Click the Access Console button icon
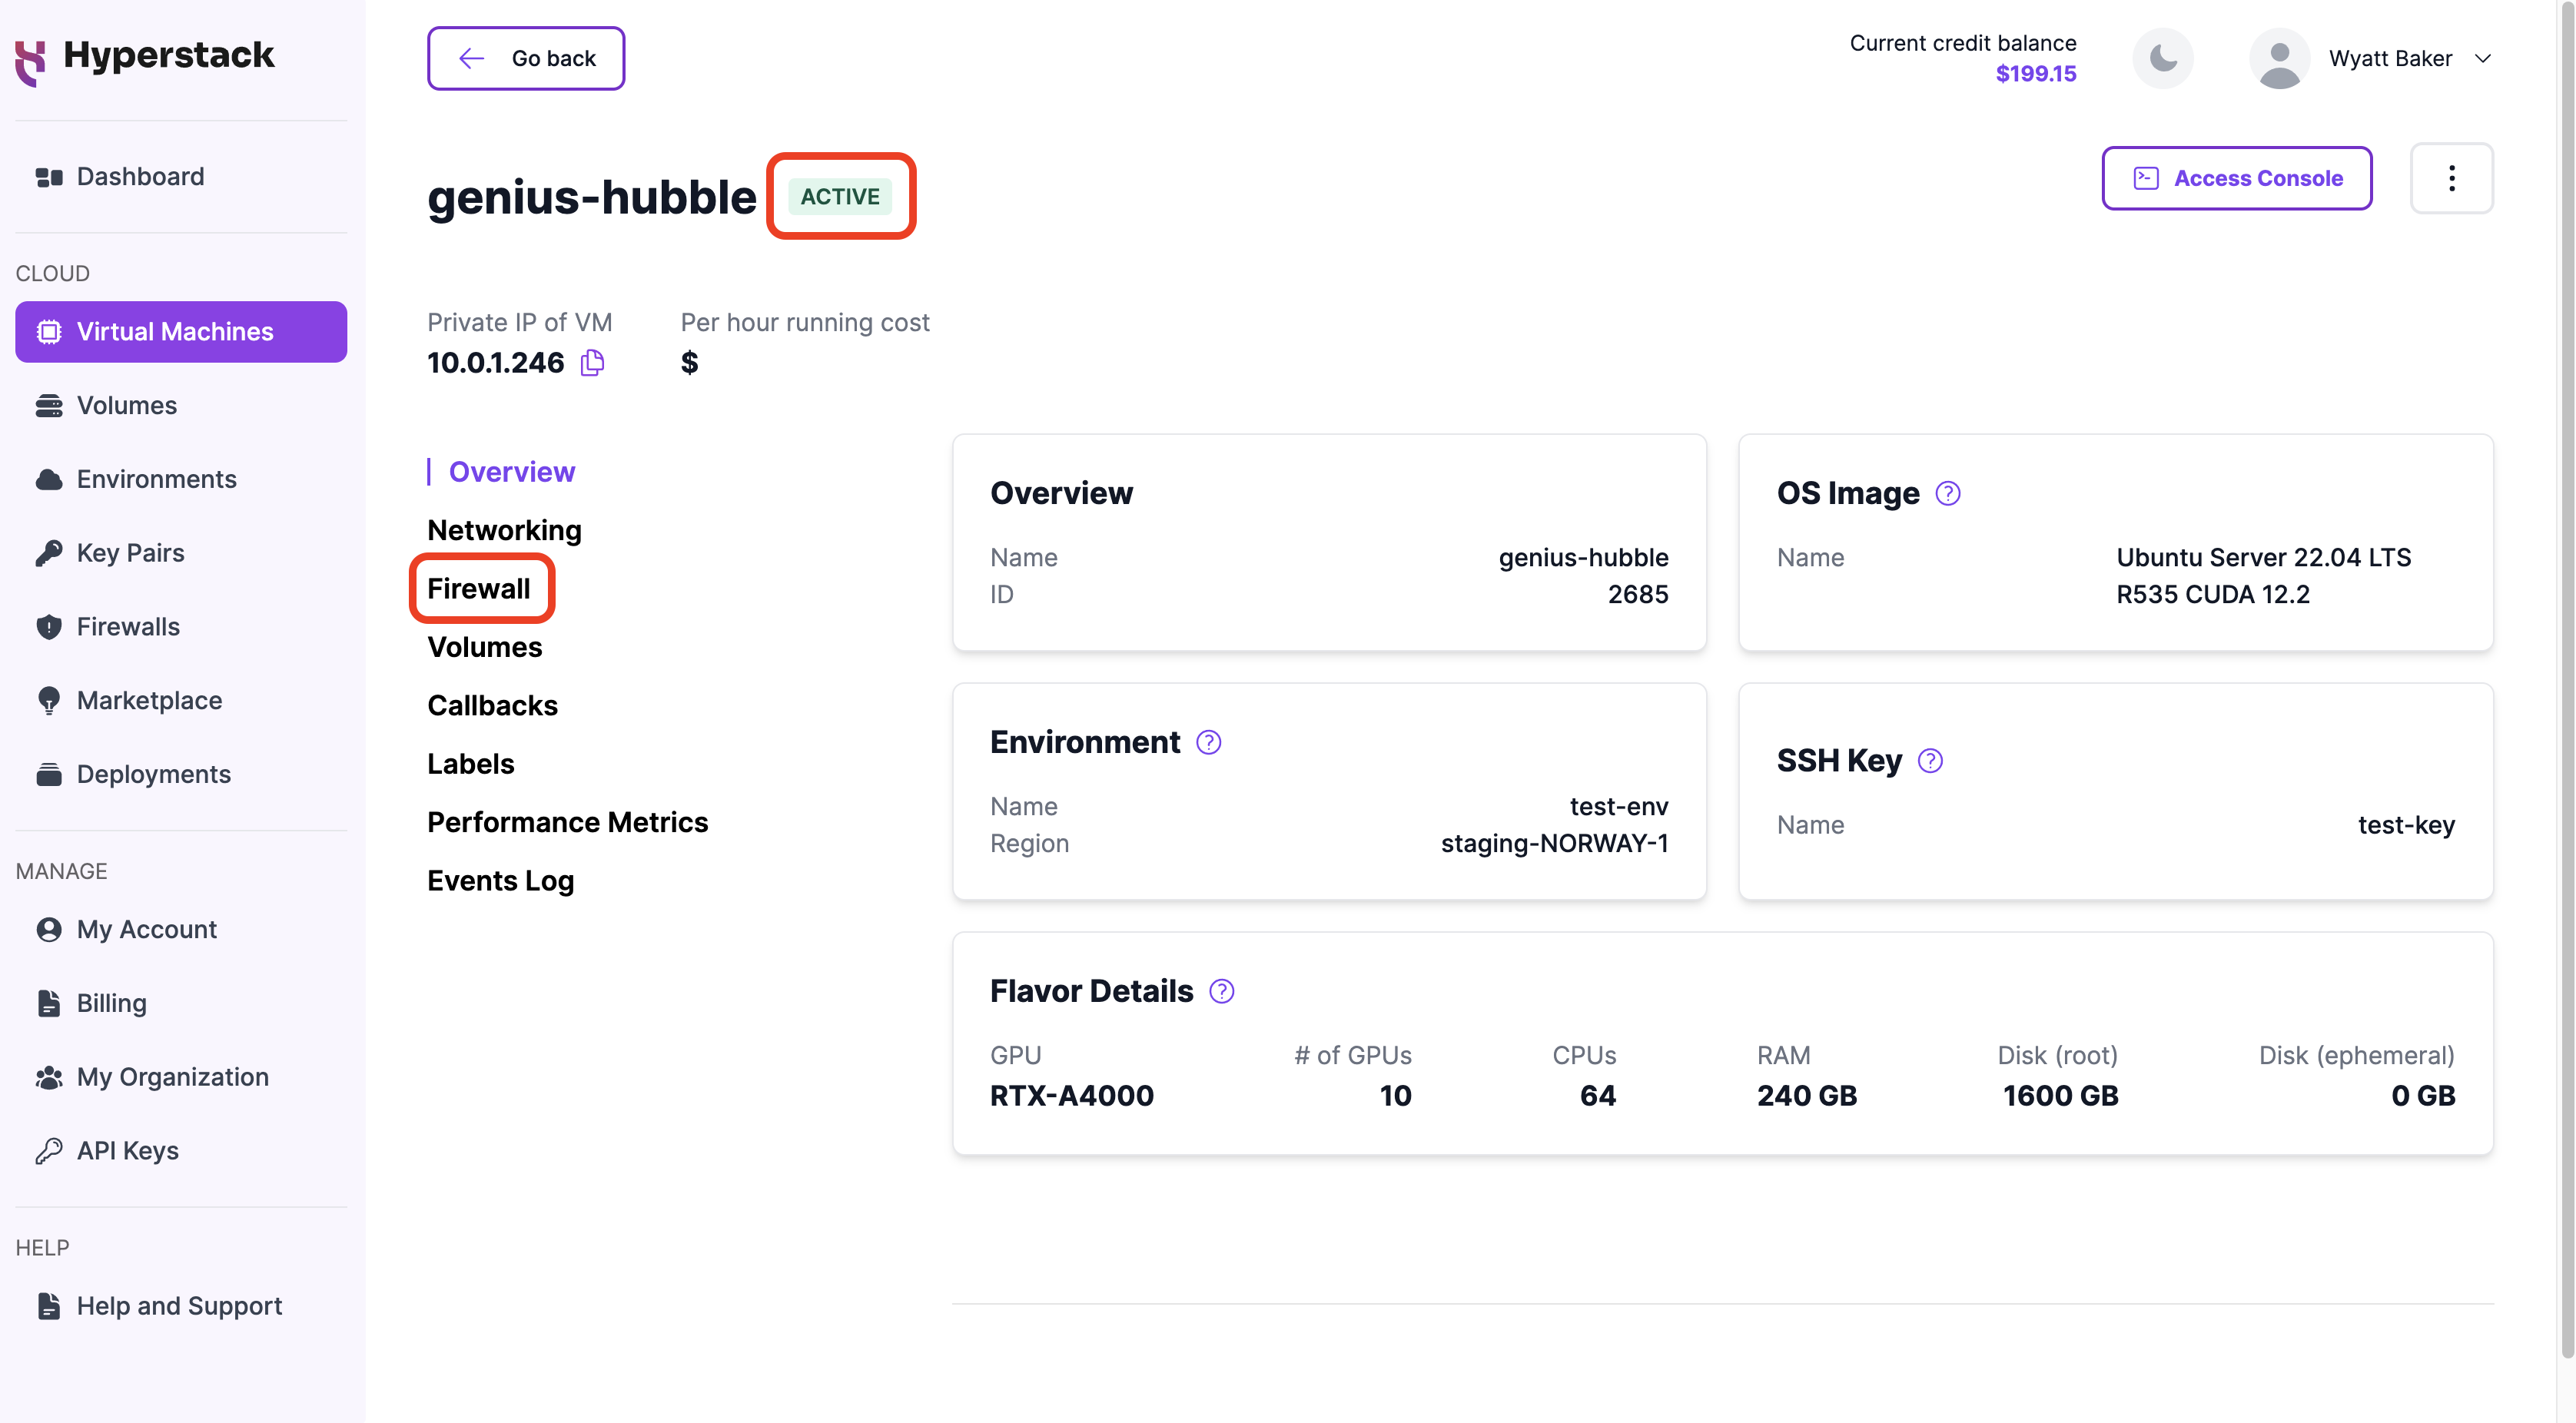This screenshot has height=1423, width=2576. [x=2143, y=177]
